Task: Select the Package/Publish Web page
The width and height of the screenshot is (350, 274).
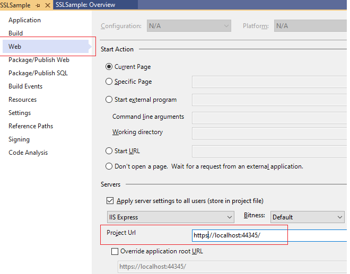Action: point(39,60)
